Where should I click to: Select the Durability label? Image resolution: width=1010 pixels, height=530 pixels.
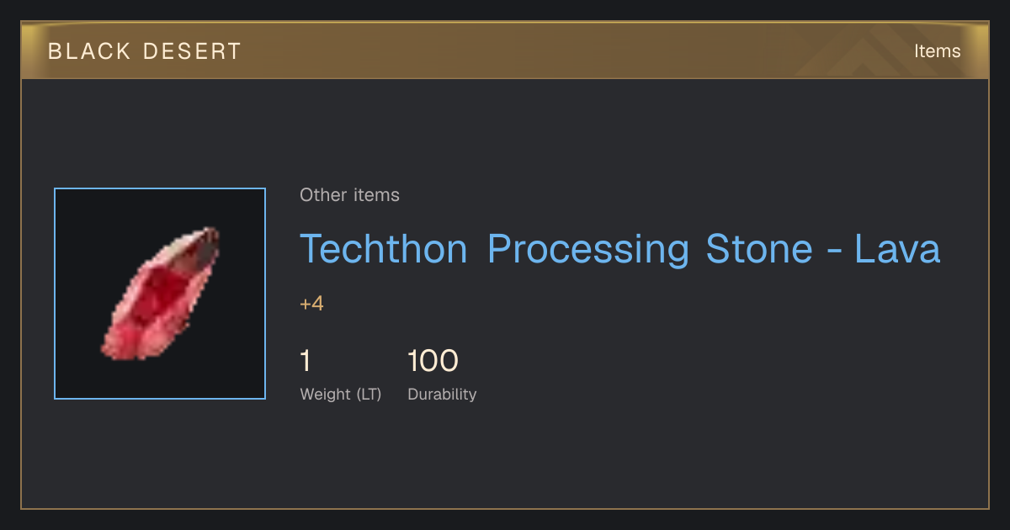tap(442, 395)
